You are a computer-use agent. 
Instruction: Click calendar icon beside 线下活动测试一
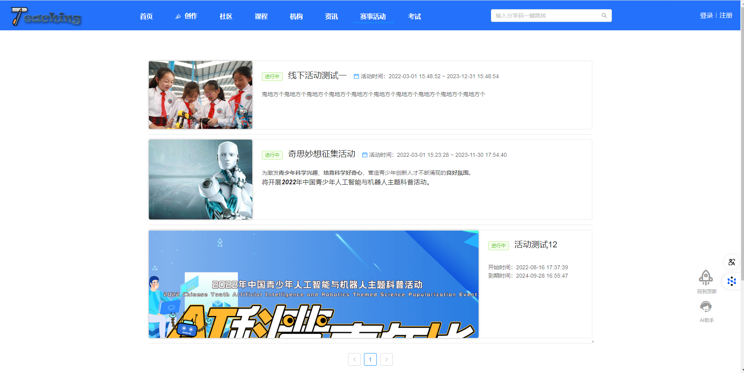tap(356, 76)
